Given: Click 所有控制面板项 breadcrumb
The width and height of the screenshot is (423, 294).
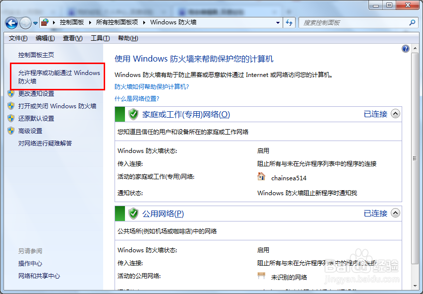Looking at the screenshot, I should [117, 22].
